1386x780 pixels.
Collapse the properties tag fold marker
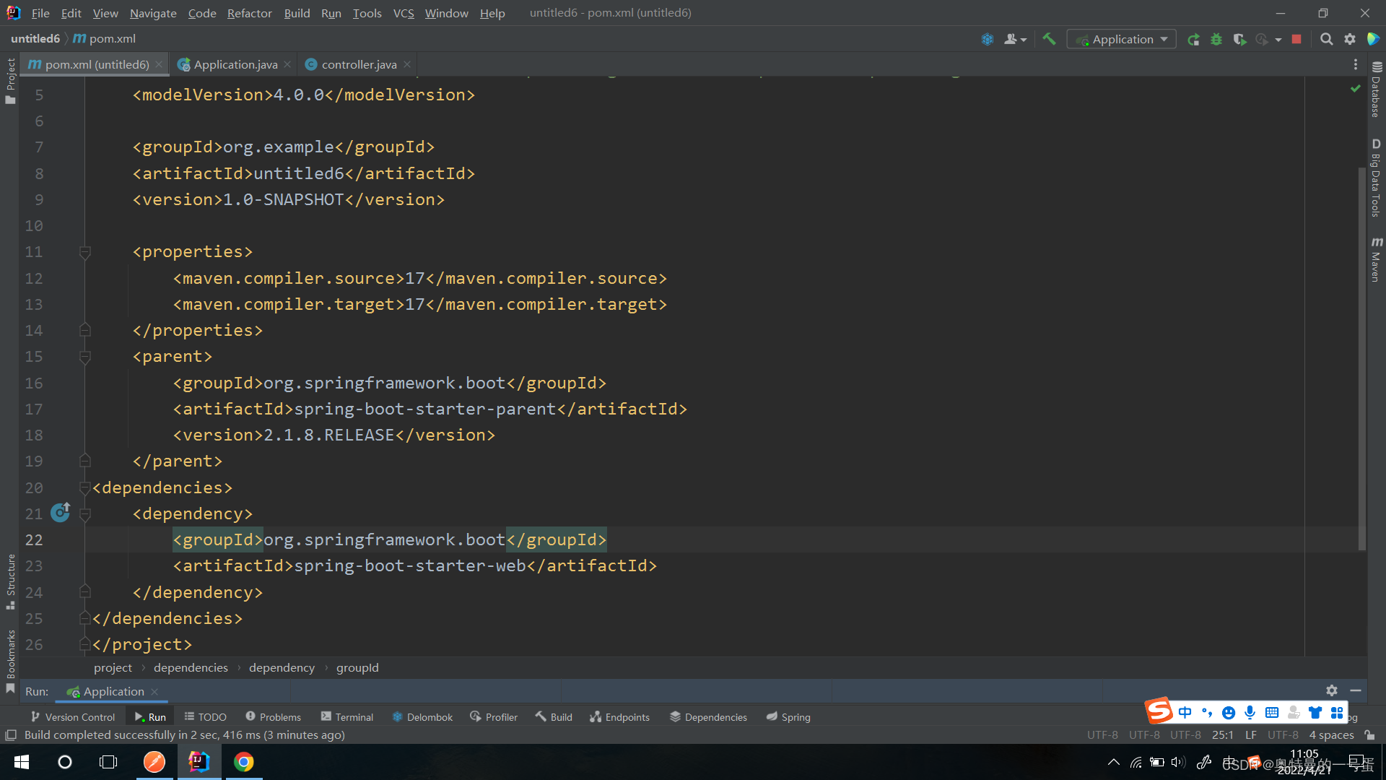coord(84,252)
